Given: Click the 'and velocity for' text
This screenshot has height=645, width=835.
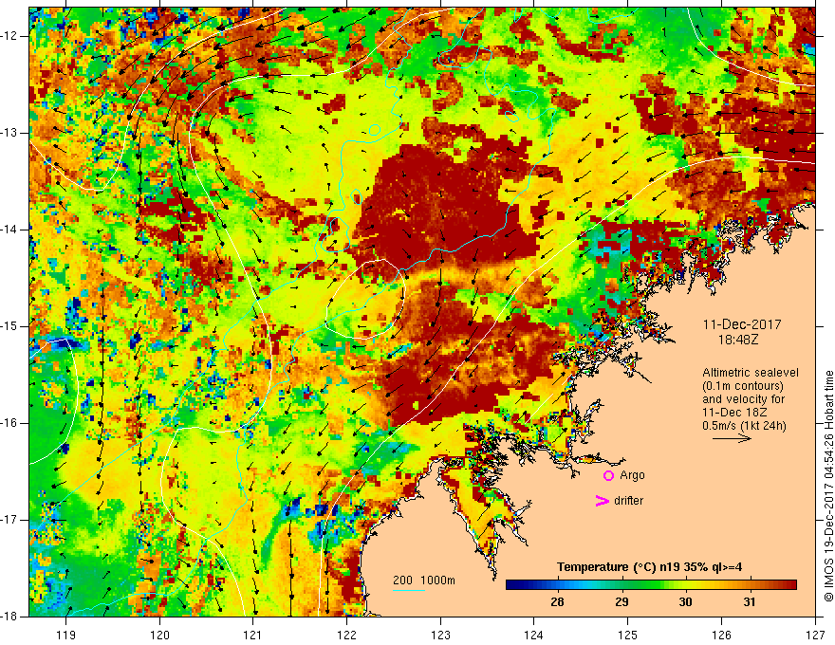Looking at the screenshot, I should coord(743,399).
